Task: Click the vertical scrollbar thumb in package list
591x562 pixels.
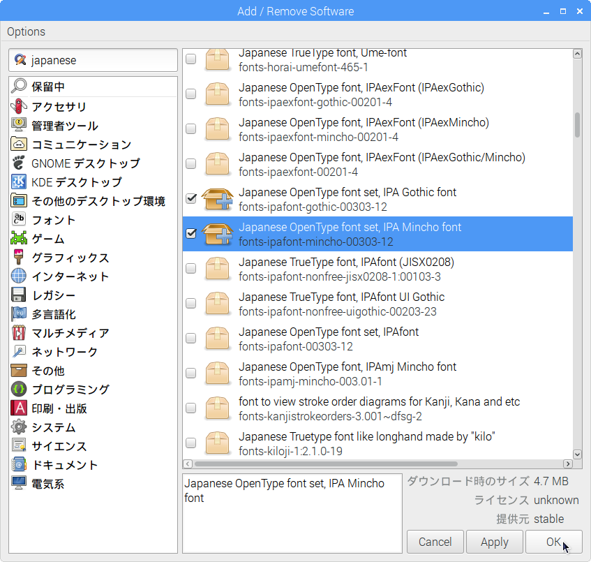Action: coord(577,125)
